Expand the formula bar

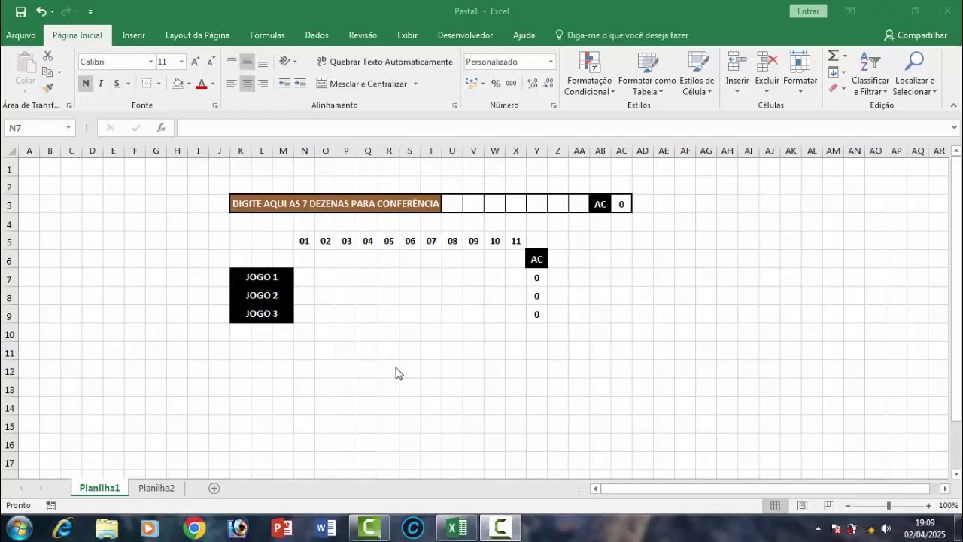[x=955, y=128]
